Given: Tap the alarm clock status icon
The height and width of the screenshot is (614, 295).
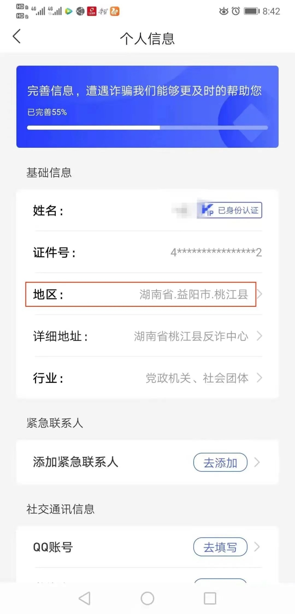Looking at the screenshot, I should [236, 11].
